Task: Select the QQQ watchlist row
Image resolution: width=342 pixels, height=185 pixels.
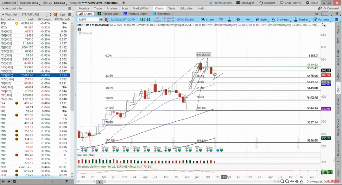Action: click(35, 171)
